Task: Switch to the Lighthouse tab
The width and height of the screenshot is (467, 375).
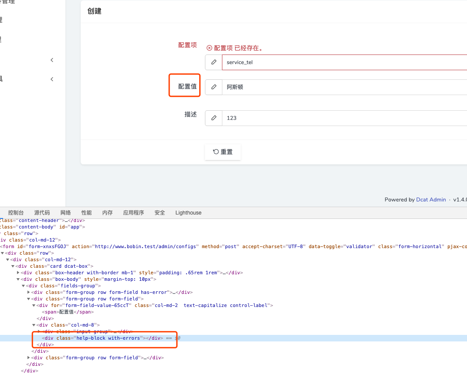Action: click(x=188, y=212)
